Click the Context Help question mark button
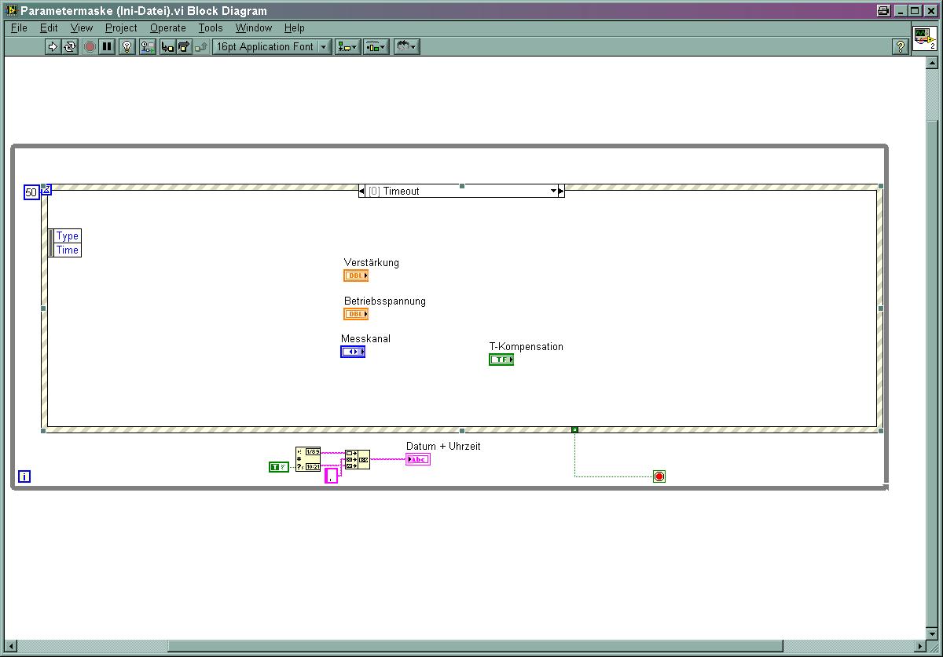Viewport: 943px width, 657px height. tap(901, 47)
